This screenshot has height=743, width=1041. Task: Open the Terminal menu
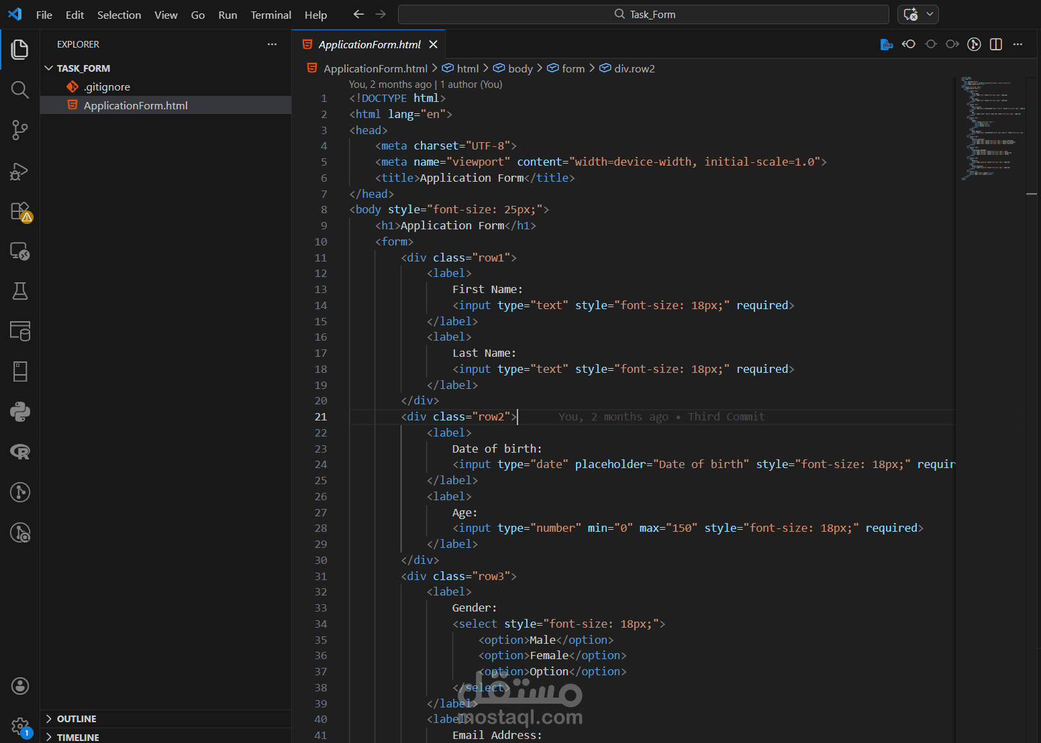[x=270, y=15]
